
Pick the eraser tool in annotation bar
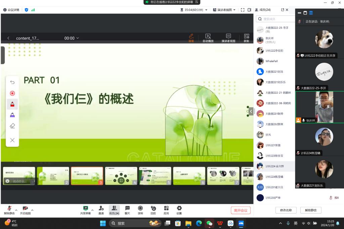point(12,126)
